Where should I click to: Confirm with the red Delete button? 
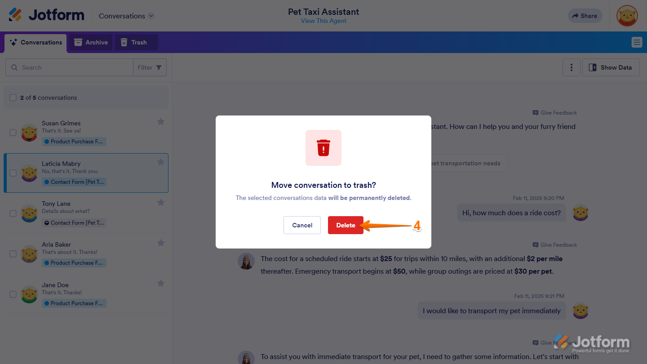[x=346, y=225]
